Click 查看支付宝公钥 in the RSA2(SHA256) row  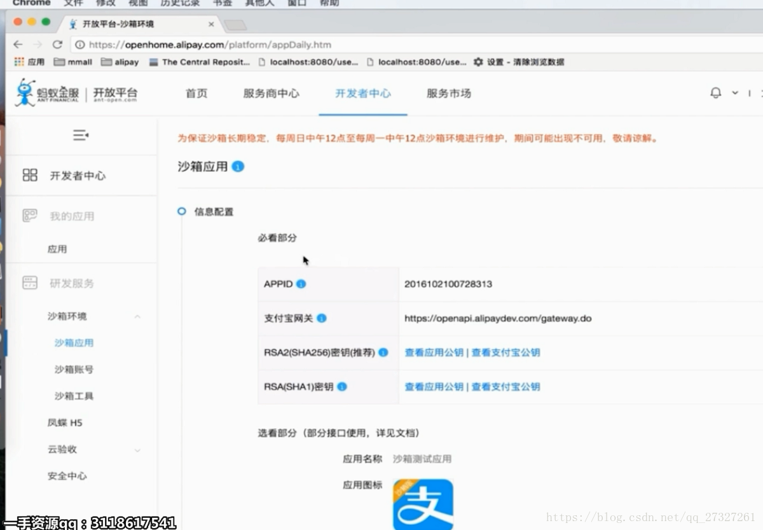(x=505, y=352)
